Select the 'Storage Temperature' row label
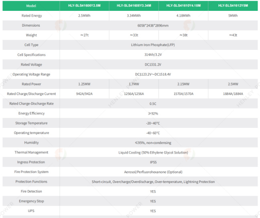Screen dimensions: 260x218 click(x=31, y=123)
